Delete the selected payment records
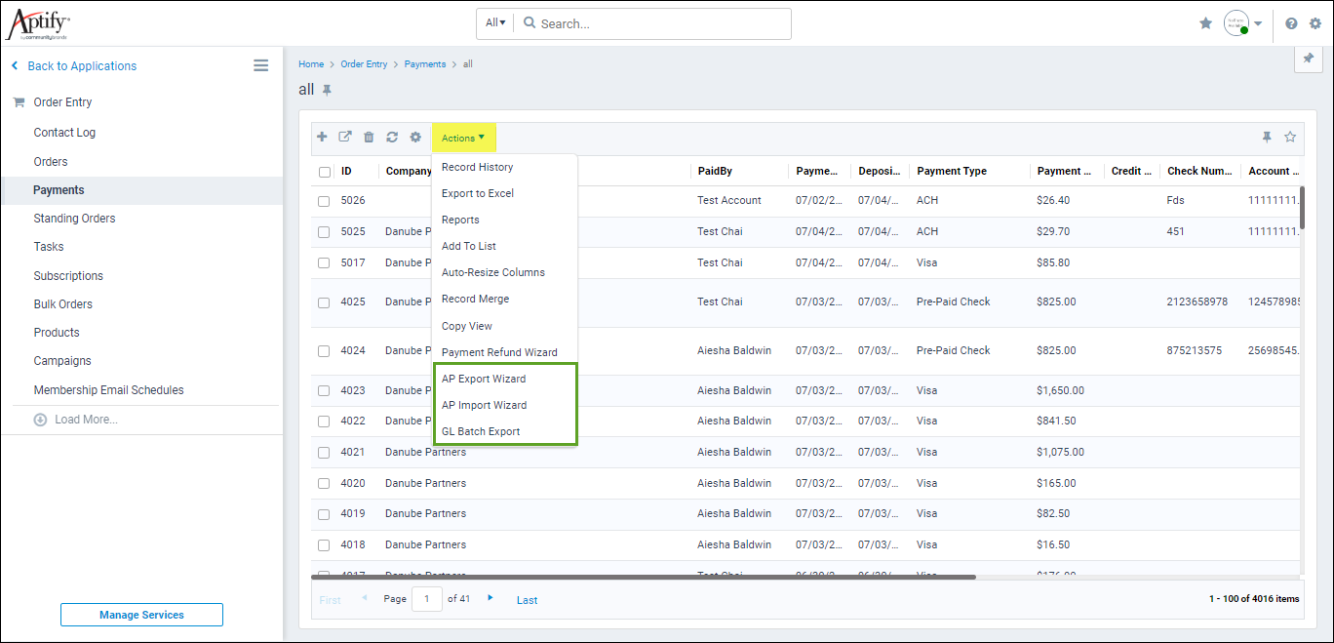 pyautogui.click(x=369, y=138)
